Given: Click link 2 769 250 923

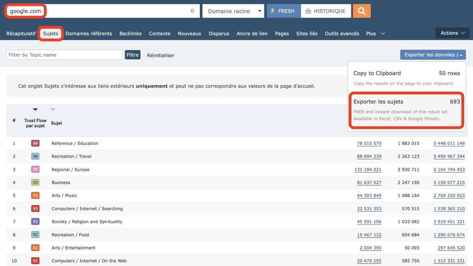Looking at the screenshot, I should pyautogui.click(x=449, y=195).
